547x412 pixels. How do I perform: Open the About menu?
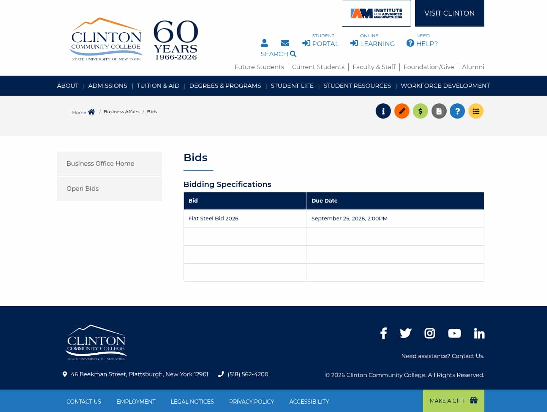tap(68, 86)
